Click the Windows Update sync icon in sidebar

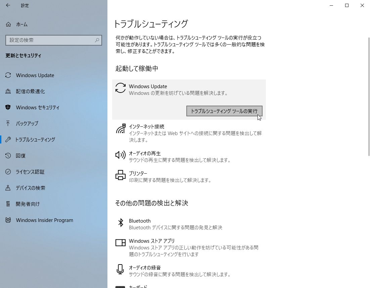(8, 75)
